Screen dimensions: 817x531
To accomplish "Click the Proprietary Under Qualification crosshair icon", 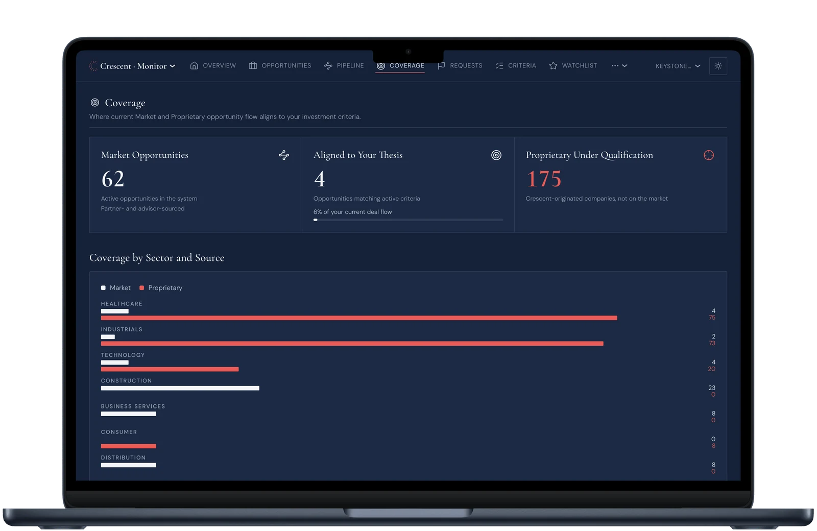I will (x=709, y=155).
